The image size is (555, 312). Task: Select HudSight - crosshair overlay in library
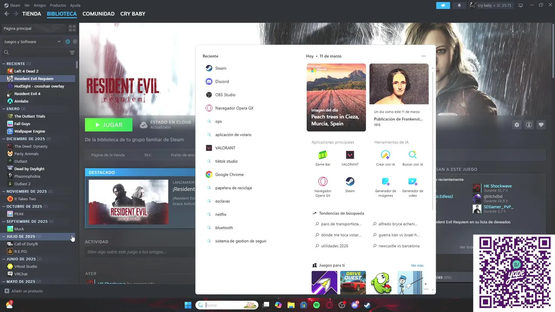click(39, 86)
